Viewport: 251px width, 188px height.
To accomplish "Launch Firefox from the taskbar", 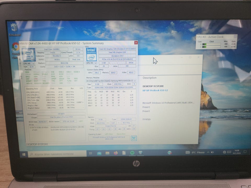I will 116,153.
